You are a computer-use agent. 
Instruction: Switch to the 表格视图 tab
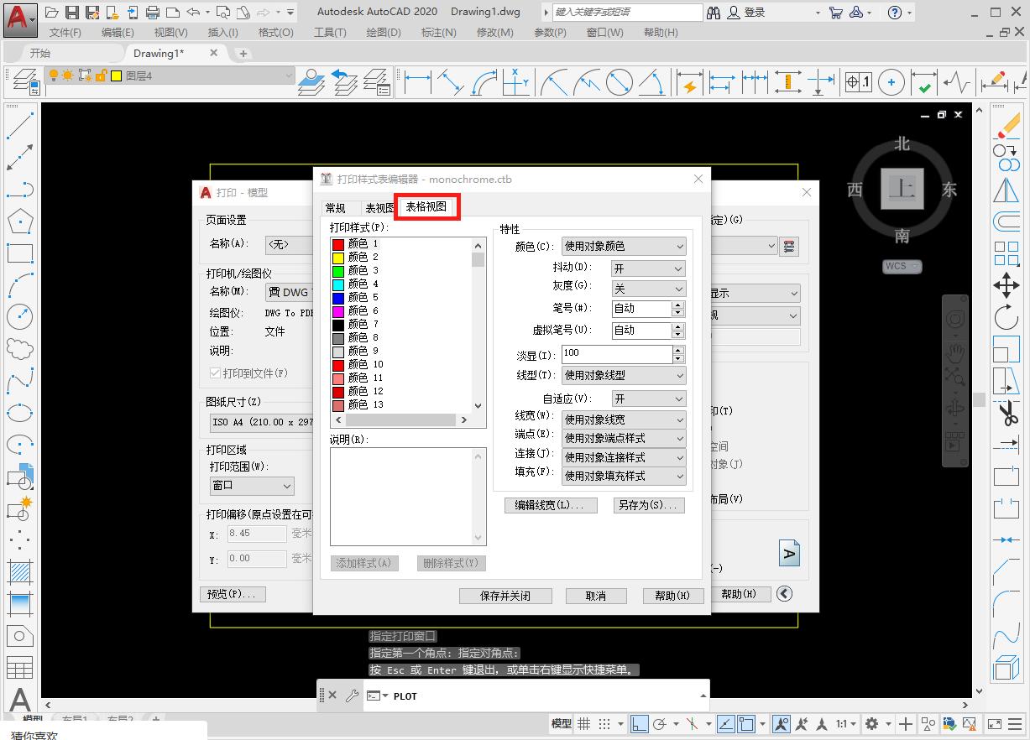click(x=426, y=206)
